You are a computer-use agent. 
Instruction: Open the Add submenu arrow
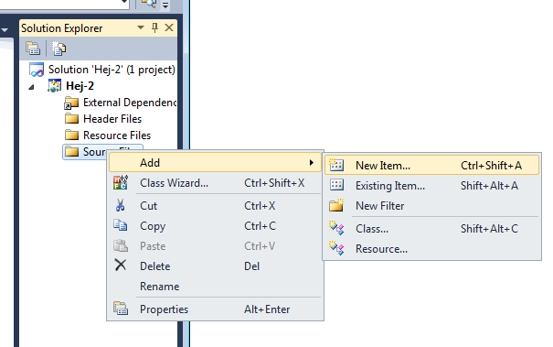[x=312, y=163]
